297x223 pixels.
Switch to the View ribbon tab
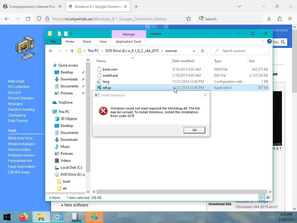(x=103, y=42)
